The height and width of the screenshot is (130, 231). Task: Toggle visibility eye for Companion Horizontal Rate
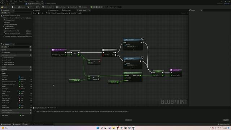click(x=31, y=82)
